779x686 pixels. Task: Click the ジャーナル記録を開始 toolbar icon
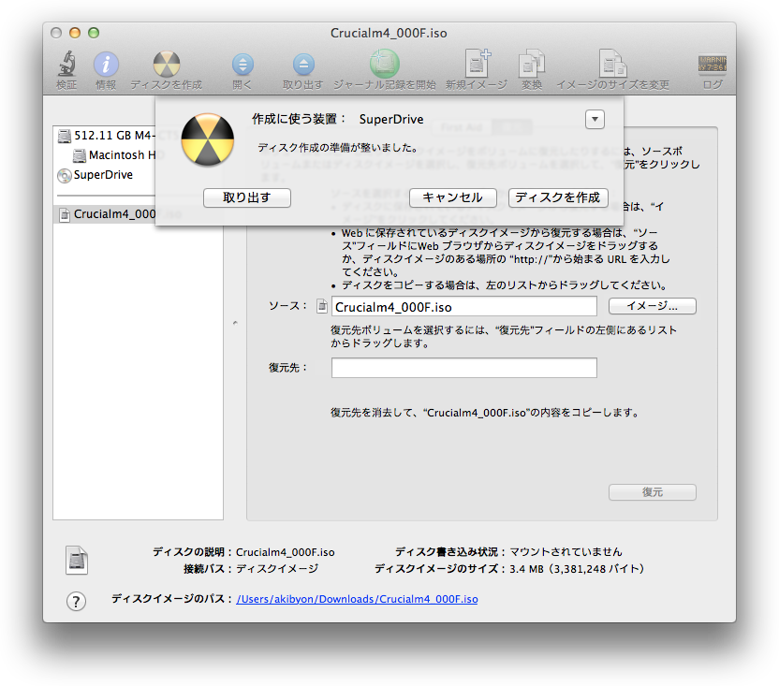coord(384,64)
